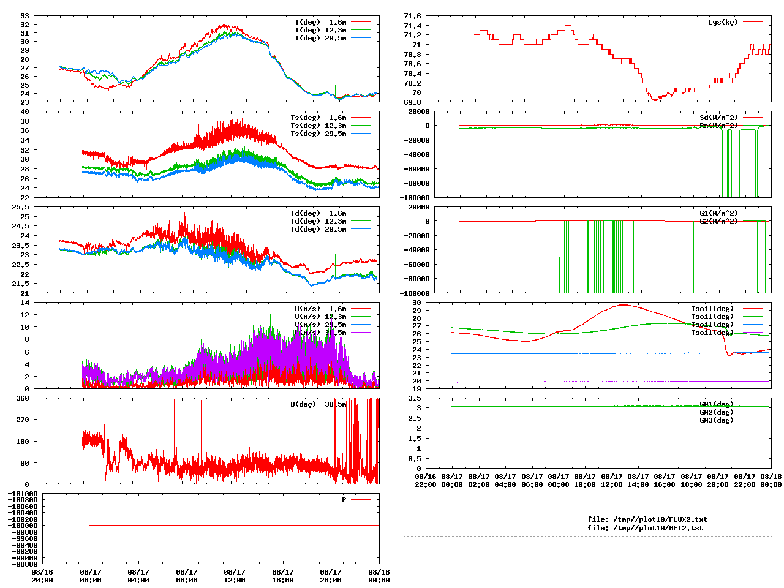Click the Sd(W/m^2) legend label
784x588 pixels.
click(719, 118)
